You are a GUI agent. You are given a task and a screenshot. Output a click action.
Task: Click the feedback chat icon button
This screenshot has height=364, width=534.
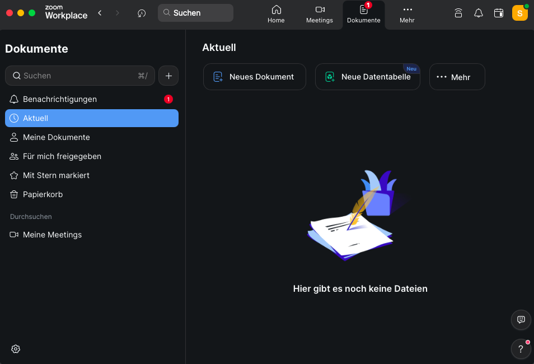coord(521,320)
